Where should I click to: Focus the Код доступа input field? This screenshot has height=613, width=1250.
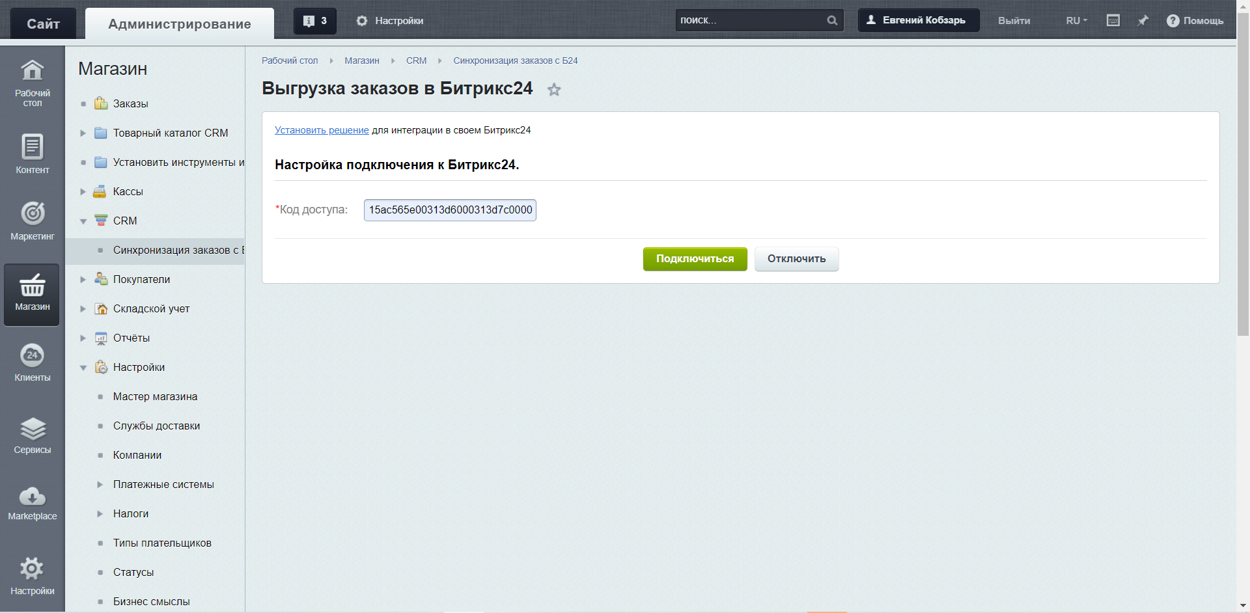pos(450,210)
